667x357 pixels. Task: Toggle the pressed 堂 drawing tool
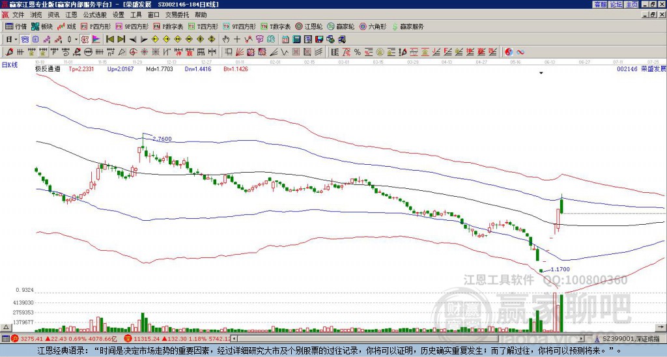(42, 52)
